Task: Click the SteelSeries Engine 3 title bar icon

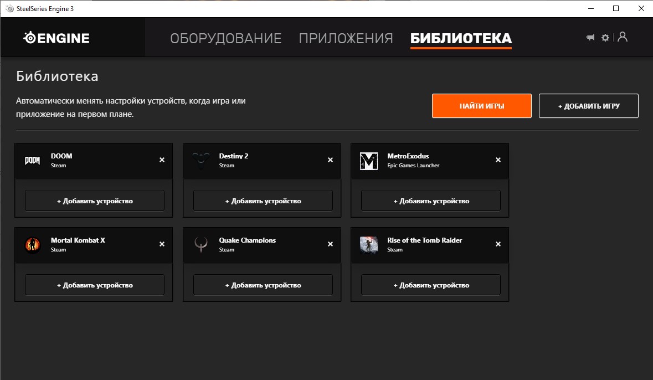Action: point(9,9)
